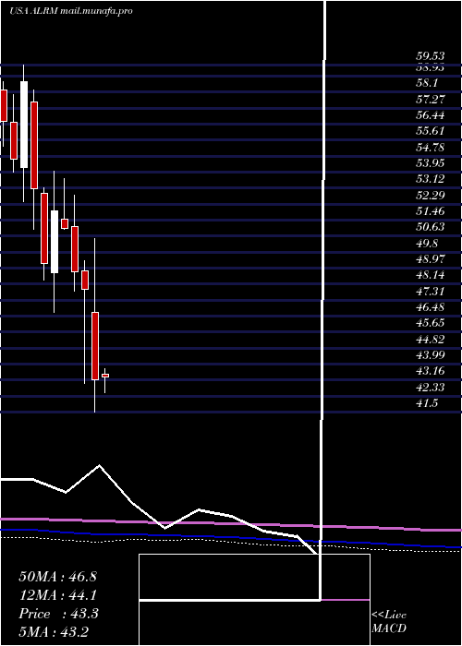The width and height of the screenshot is (462, 646).
Task: Click the 45.65 price level label
Action: [430, 323]
